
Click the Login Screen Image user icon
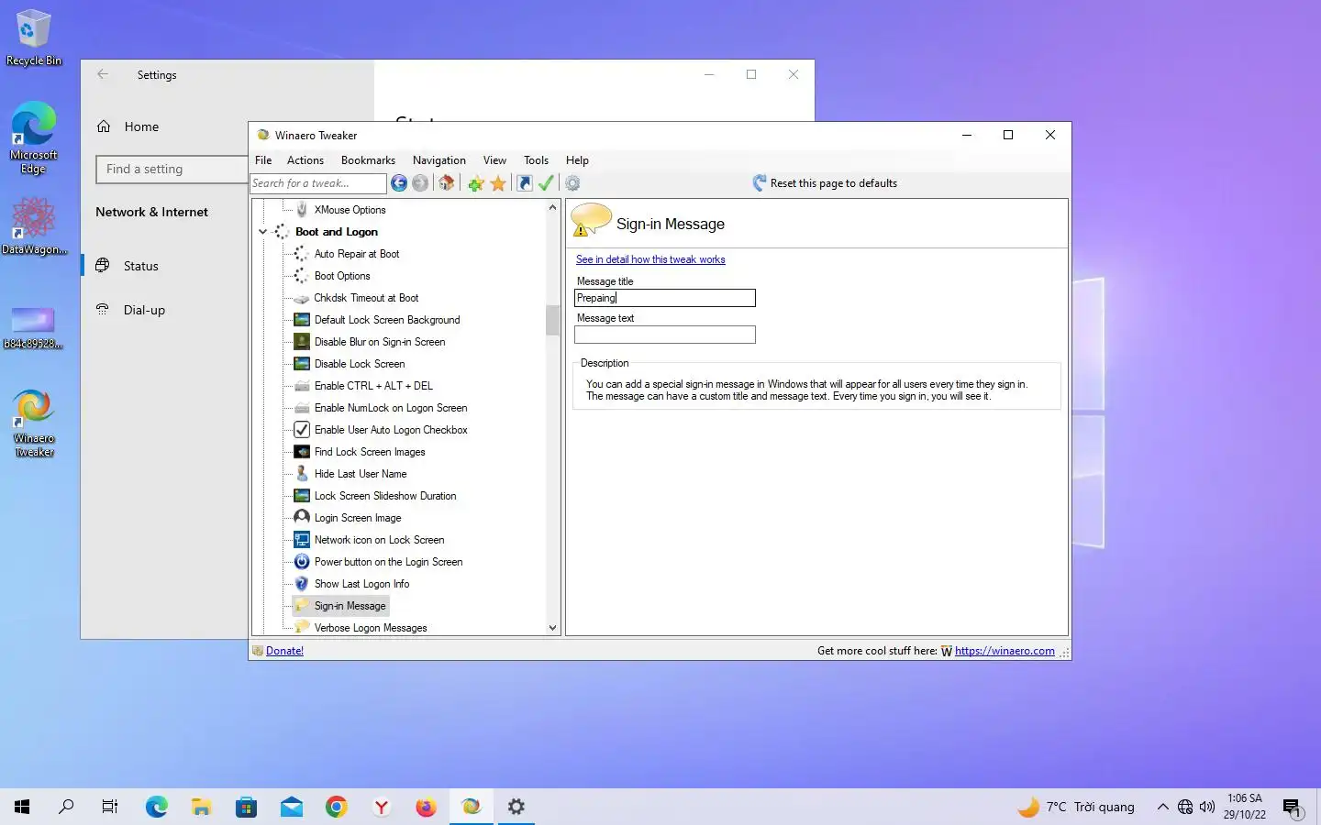(x=301, y=518)
